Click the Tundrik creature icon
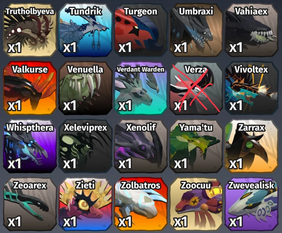Viewport: 282px width, 233px height. coord(85,30)
